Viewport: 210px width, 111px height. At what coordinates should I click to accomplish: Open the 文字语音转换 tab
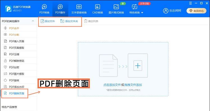[79, 9]
